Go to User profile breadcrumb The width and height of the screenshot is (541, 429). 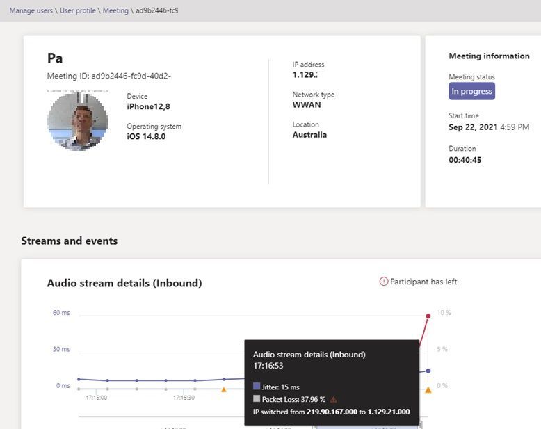(78, 10)
